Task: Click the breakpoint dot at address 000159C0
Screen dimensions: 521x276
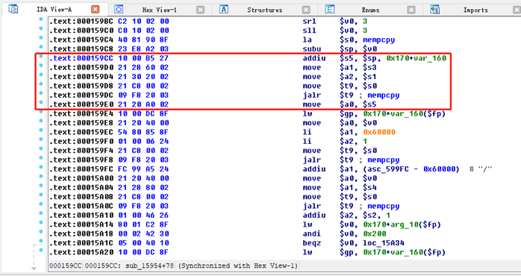Action: pyautogui.click(x=41, y=28)
